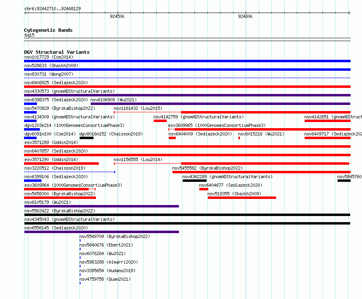Viewport: 362px width, 299px height.
Task: Click the right arrow on the ruler
Action: click(x=349, y=13)
